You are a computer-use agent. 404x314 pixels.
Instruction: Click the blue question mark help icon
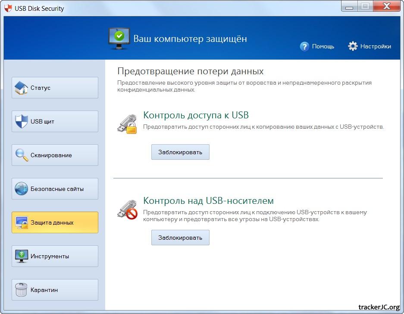304,46
